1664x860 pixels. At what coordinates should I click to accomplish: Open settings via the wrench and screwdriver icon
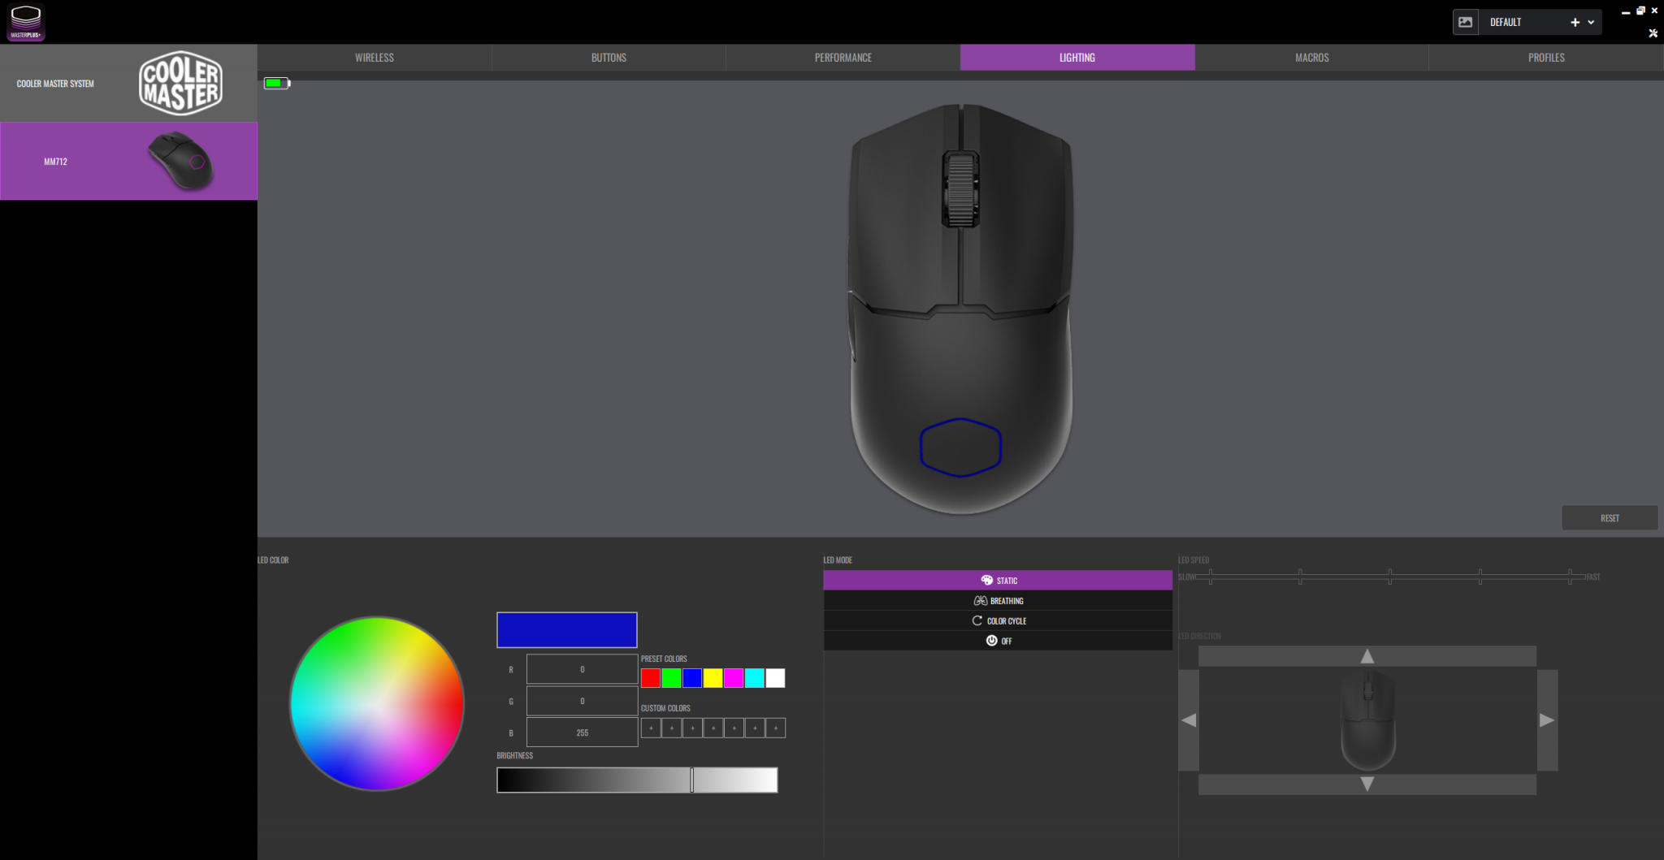click(x=1652, y=33)
